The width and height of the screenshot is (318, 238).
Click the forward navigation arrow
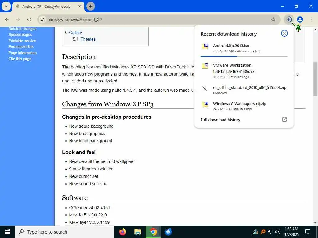click(18, 20)
